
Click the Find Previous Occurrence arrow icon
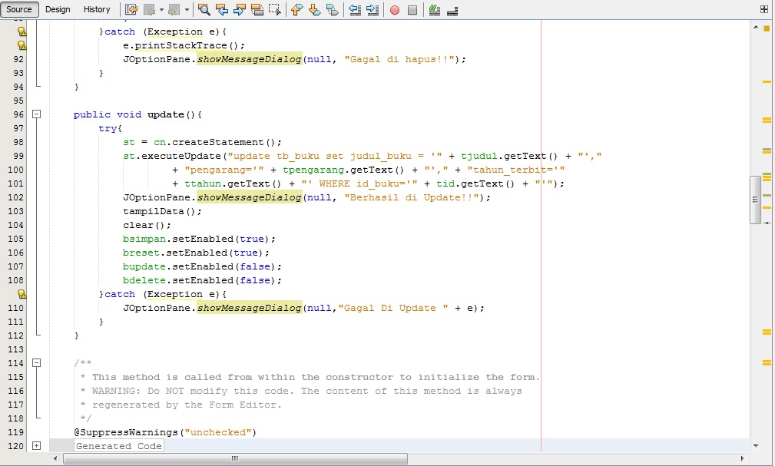[x=221, y=9]
